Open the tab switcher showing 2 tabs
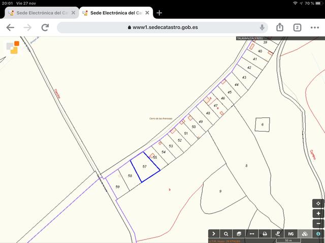This screenshot has height=243, width=325. (x=297, y=27)
